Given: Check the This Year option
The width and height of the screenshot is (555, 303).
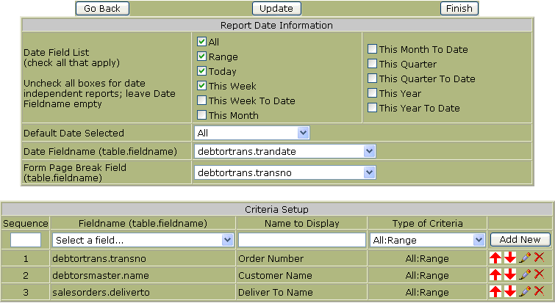Looking at the screenshot, I should (x=373, y=93).
